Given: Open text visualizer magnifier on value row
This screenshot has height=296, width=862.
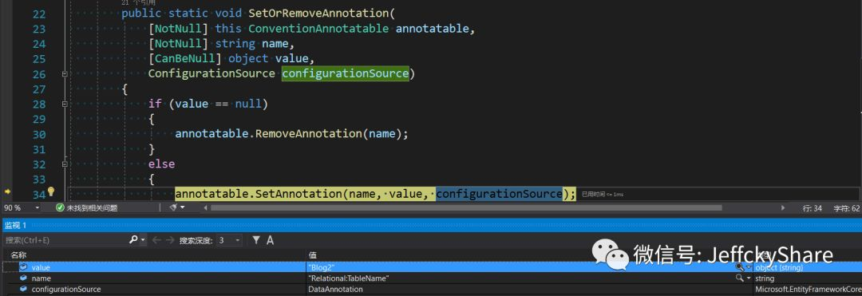Looking at the screenshot, I should click(x=741, y=267).
